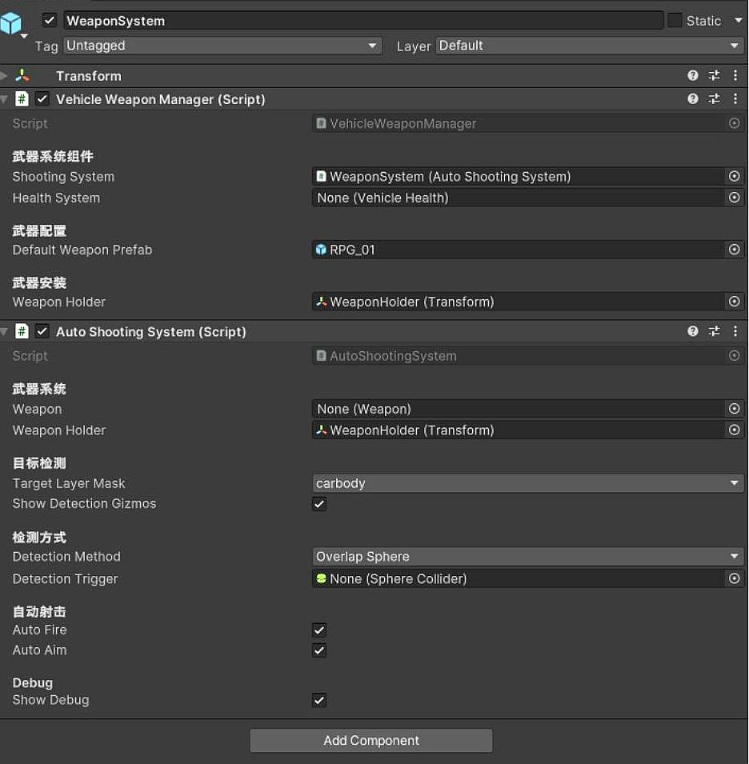Expand the Transform component foldout
The image size is (749, 764).
coord(5,76)
